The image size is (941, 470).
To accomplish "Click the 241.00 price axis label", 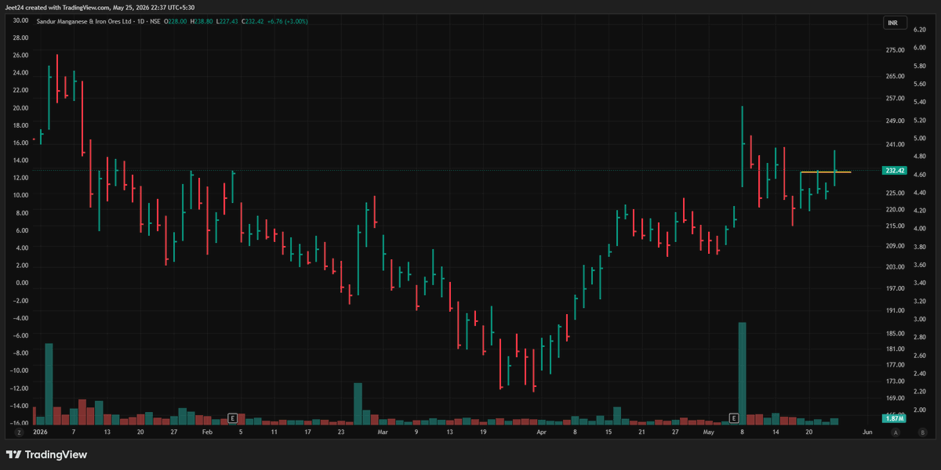I will pos(895,145).
